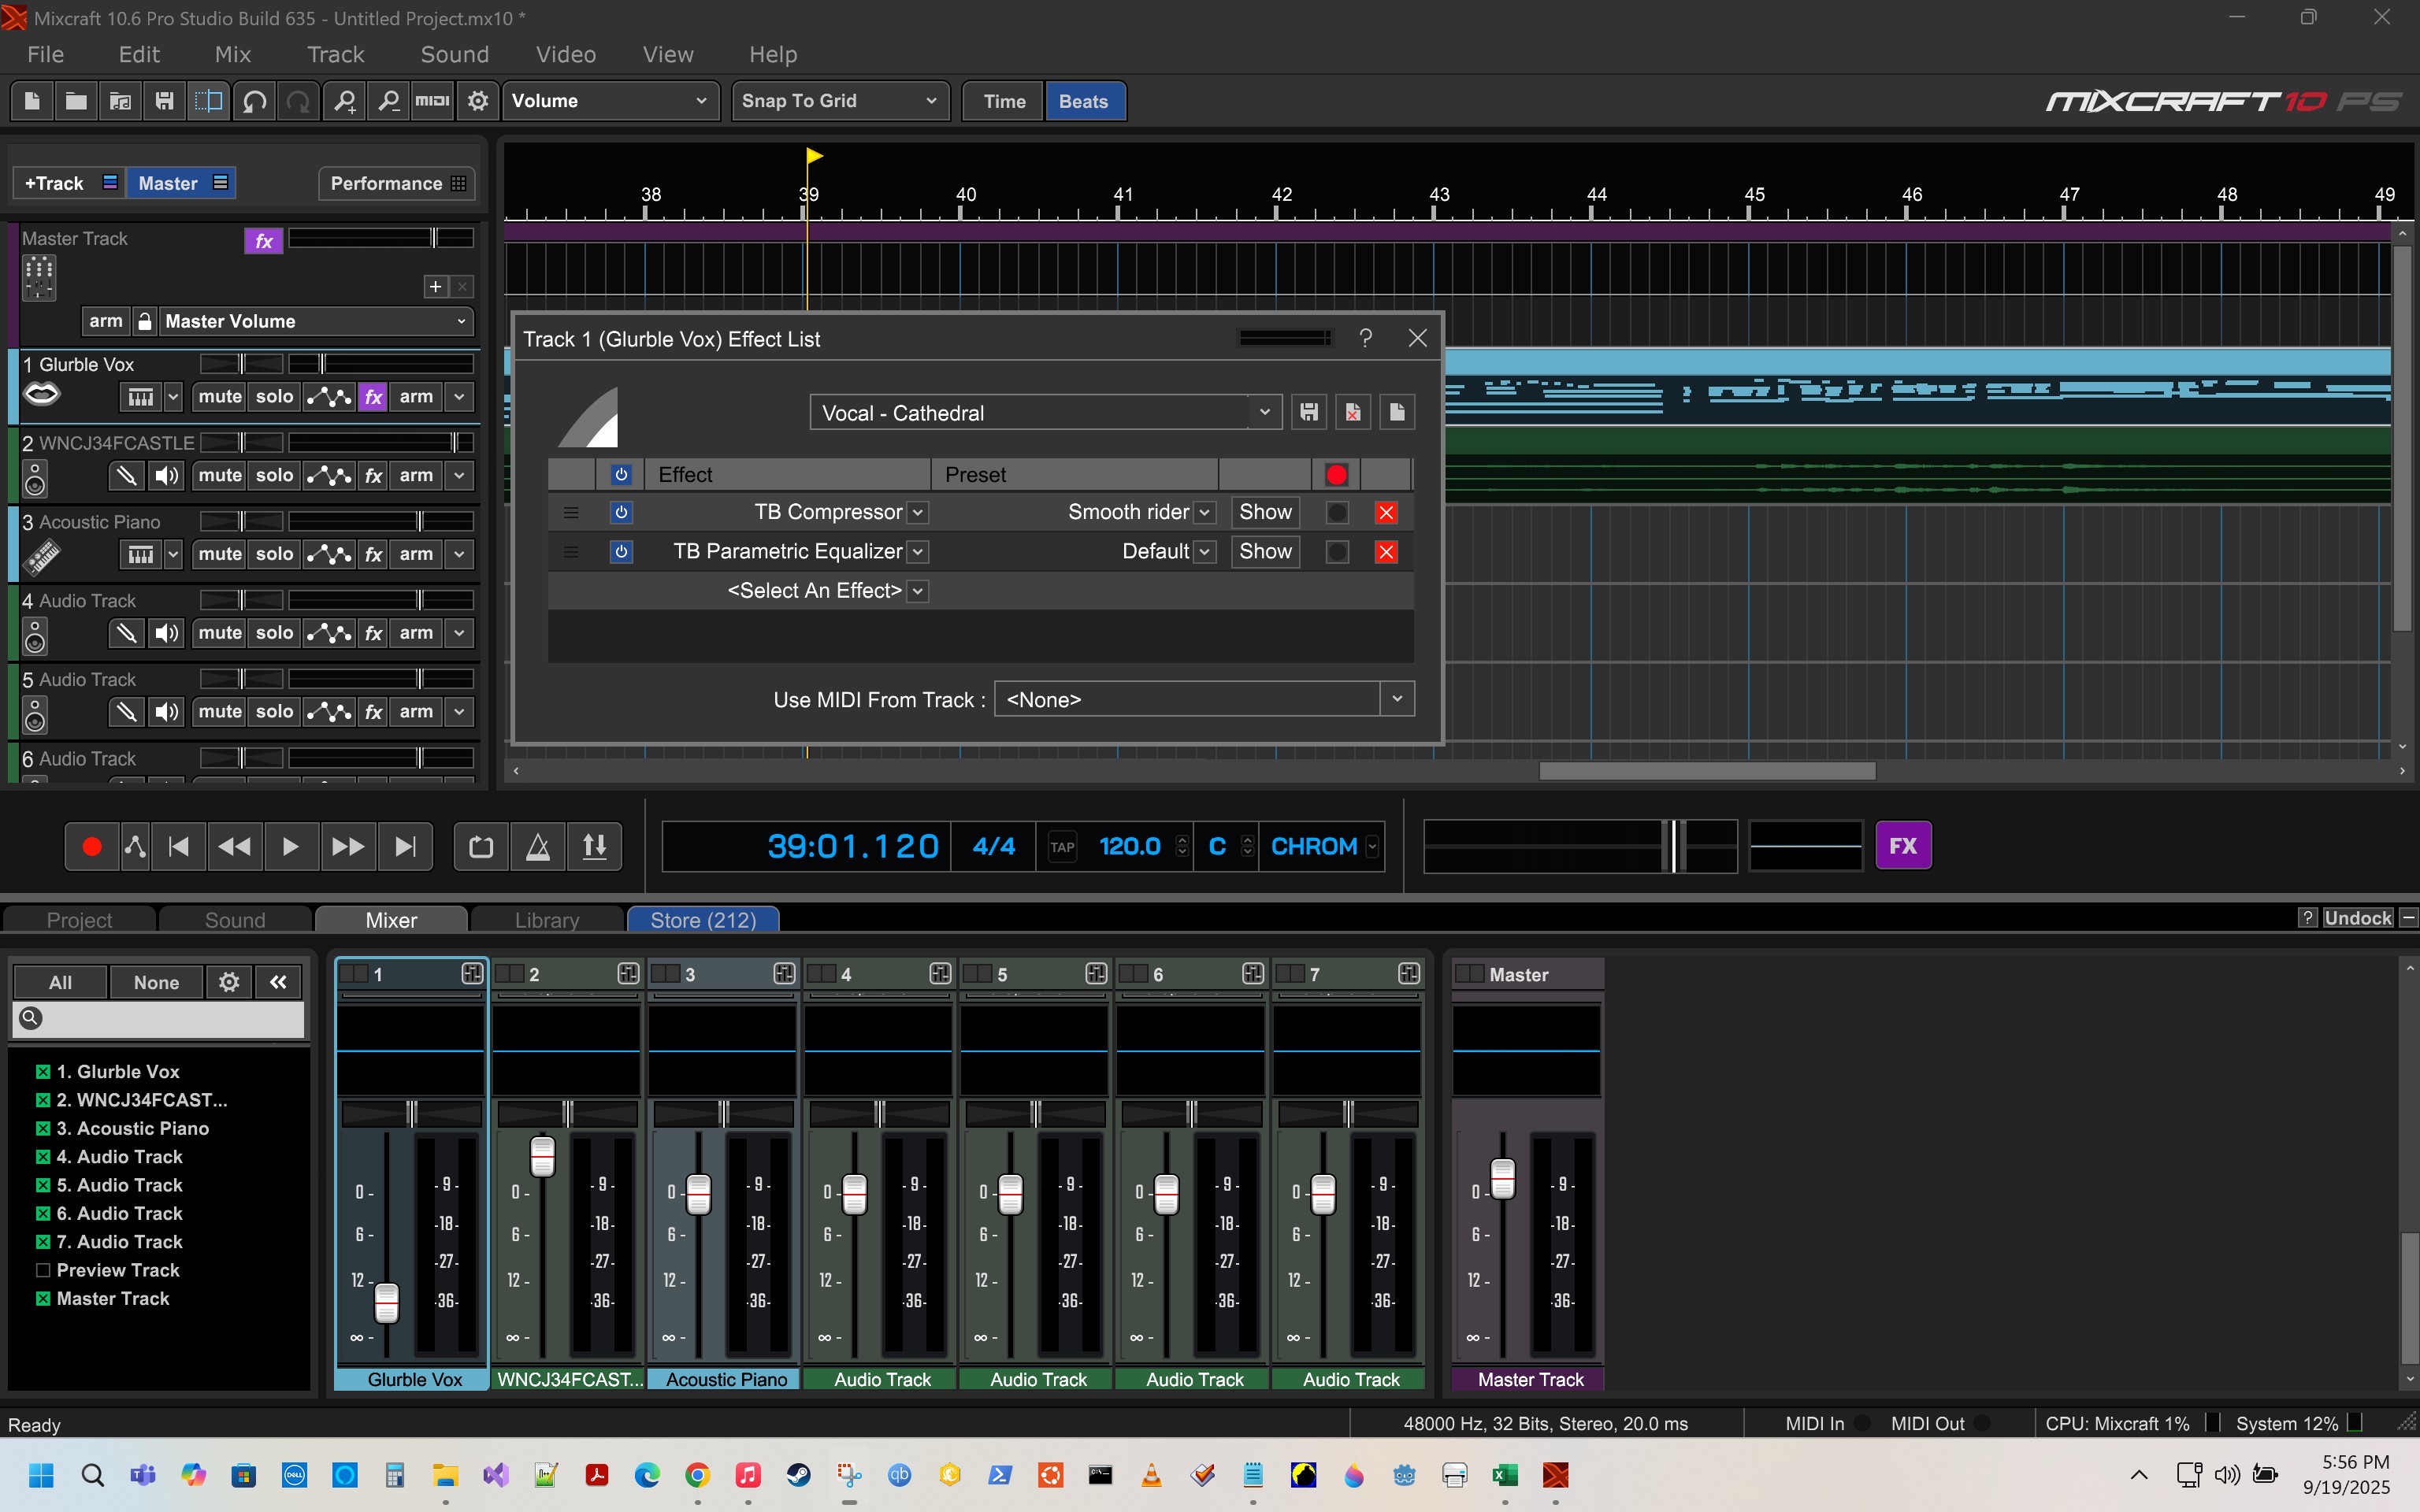Open the Vocal - Cathedral preset dropdown

(x=1264, y=412)
